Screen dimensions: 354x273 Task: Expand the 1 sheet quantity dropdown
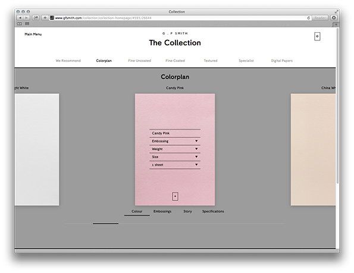(x=175, y=165)
